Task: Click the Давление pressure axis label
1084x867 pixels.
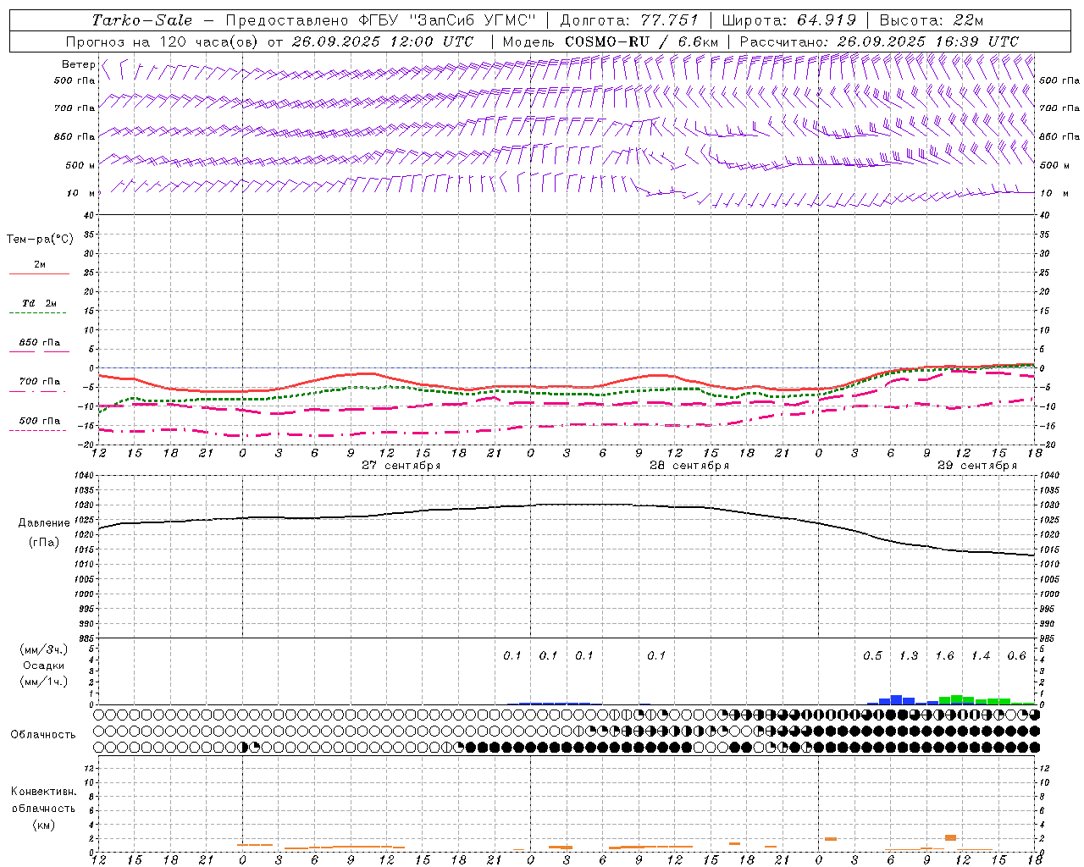Action: [44, 523]
